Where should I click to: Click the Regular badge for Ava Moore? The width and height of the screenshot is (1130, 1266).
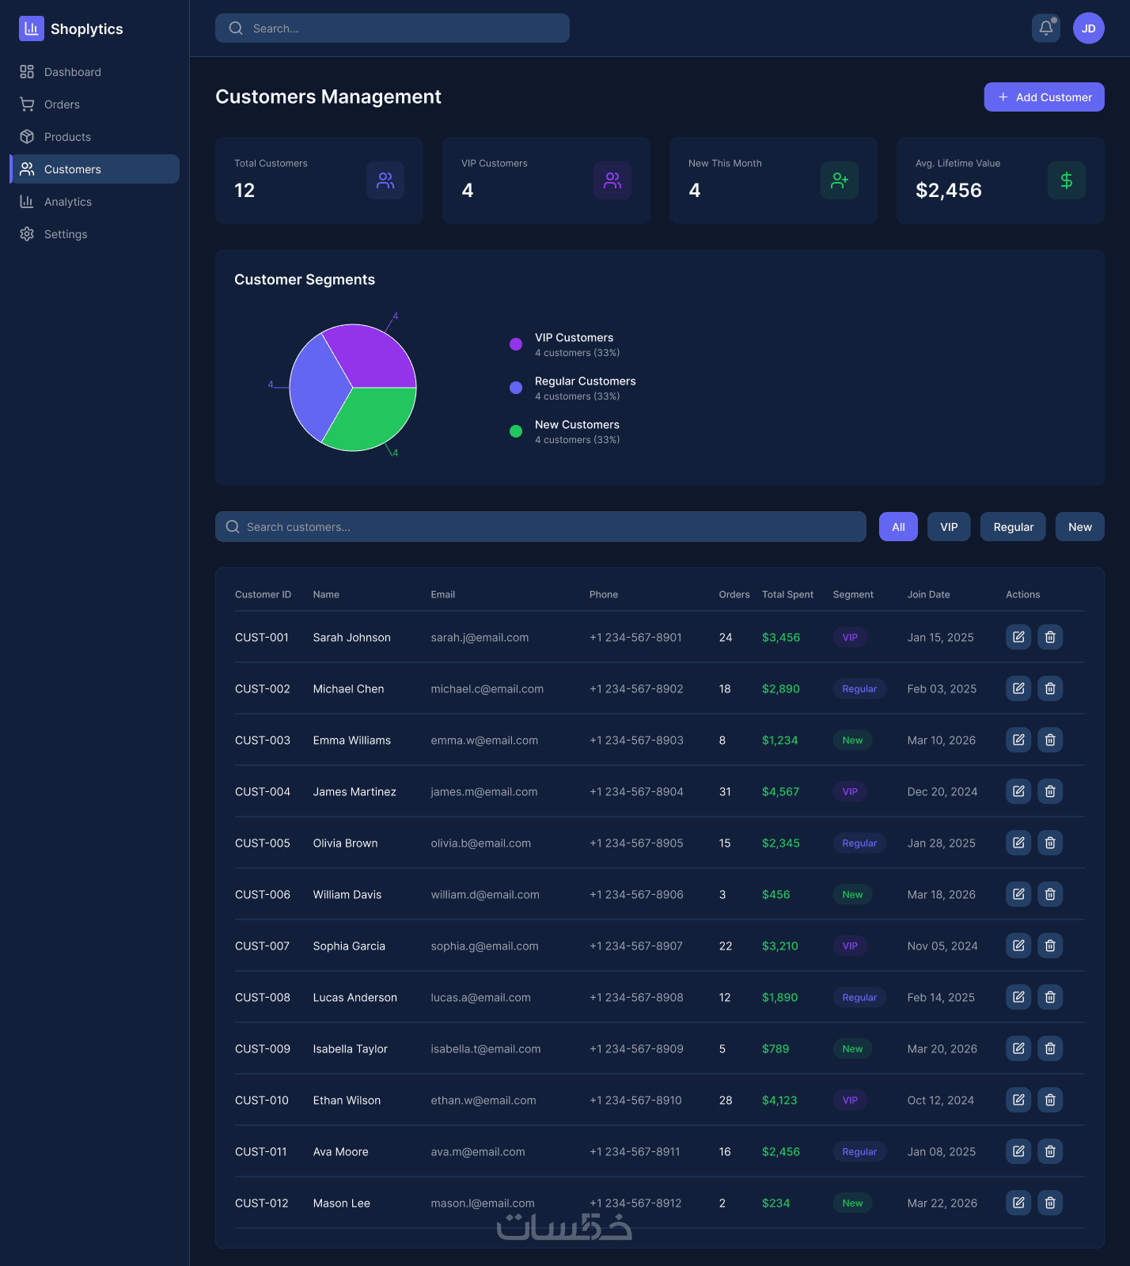(859, 1151)
